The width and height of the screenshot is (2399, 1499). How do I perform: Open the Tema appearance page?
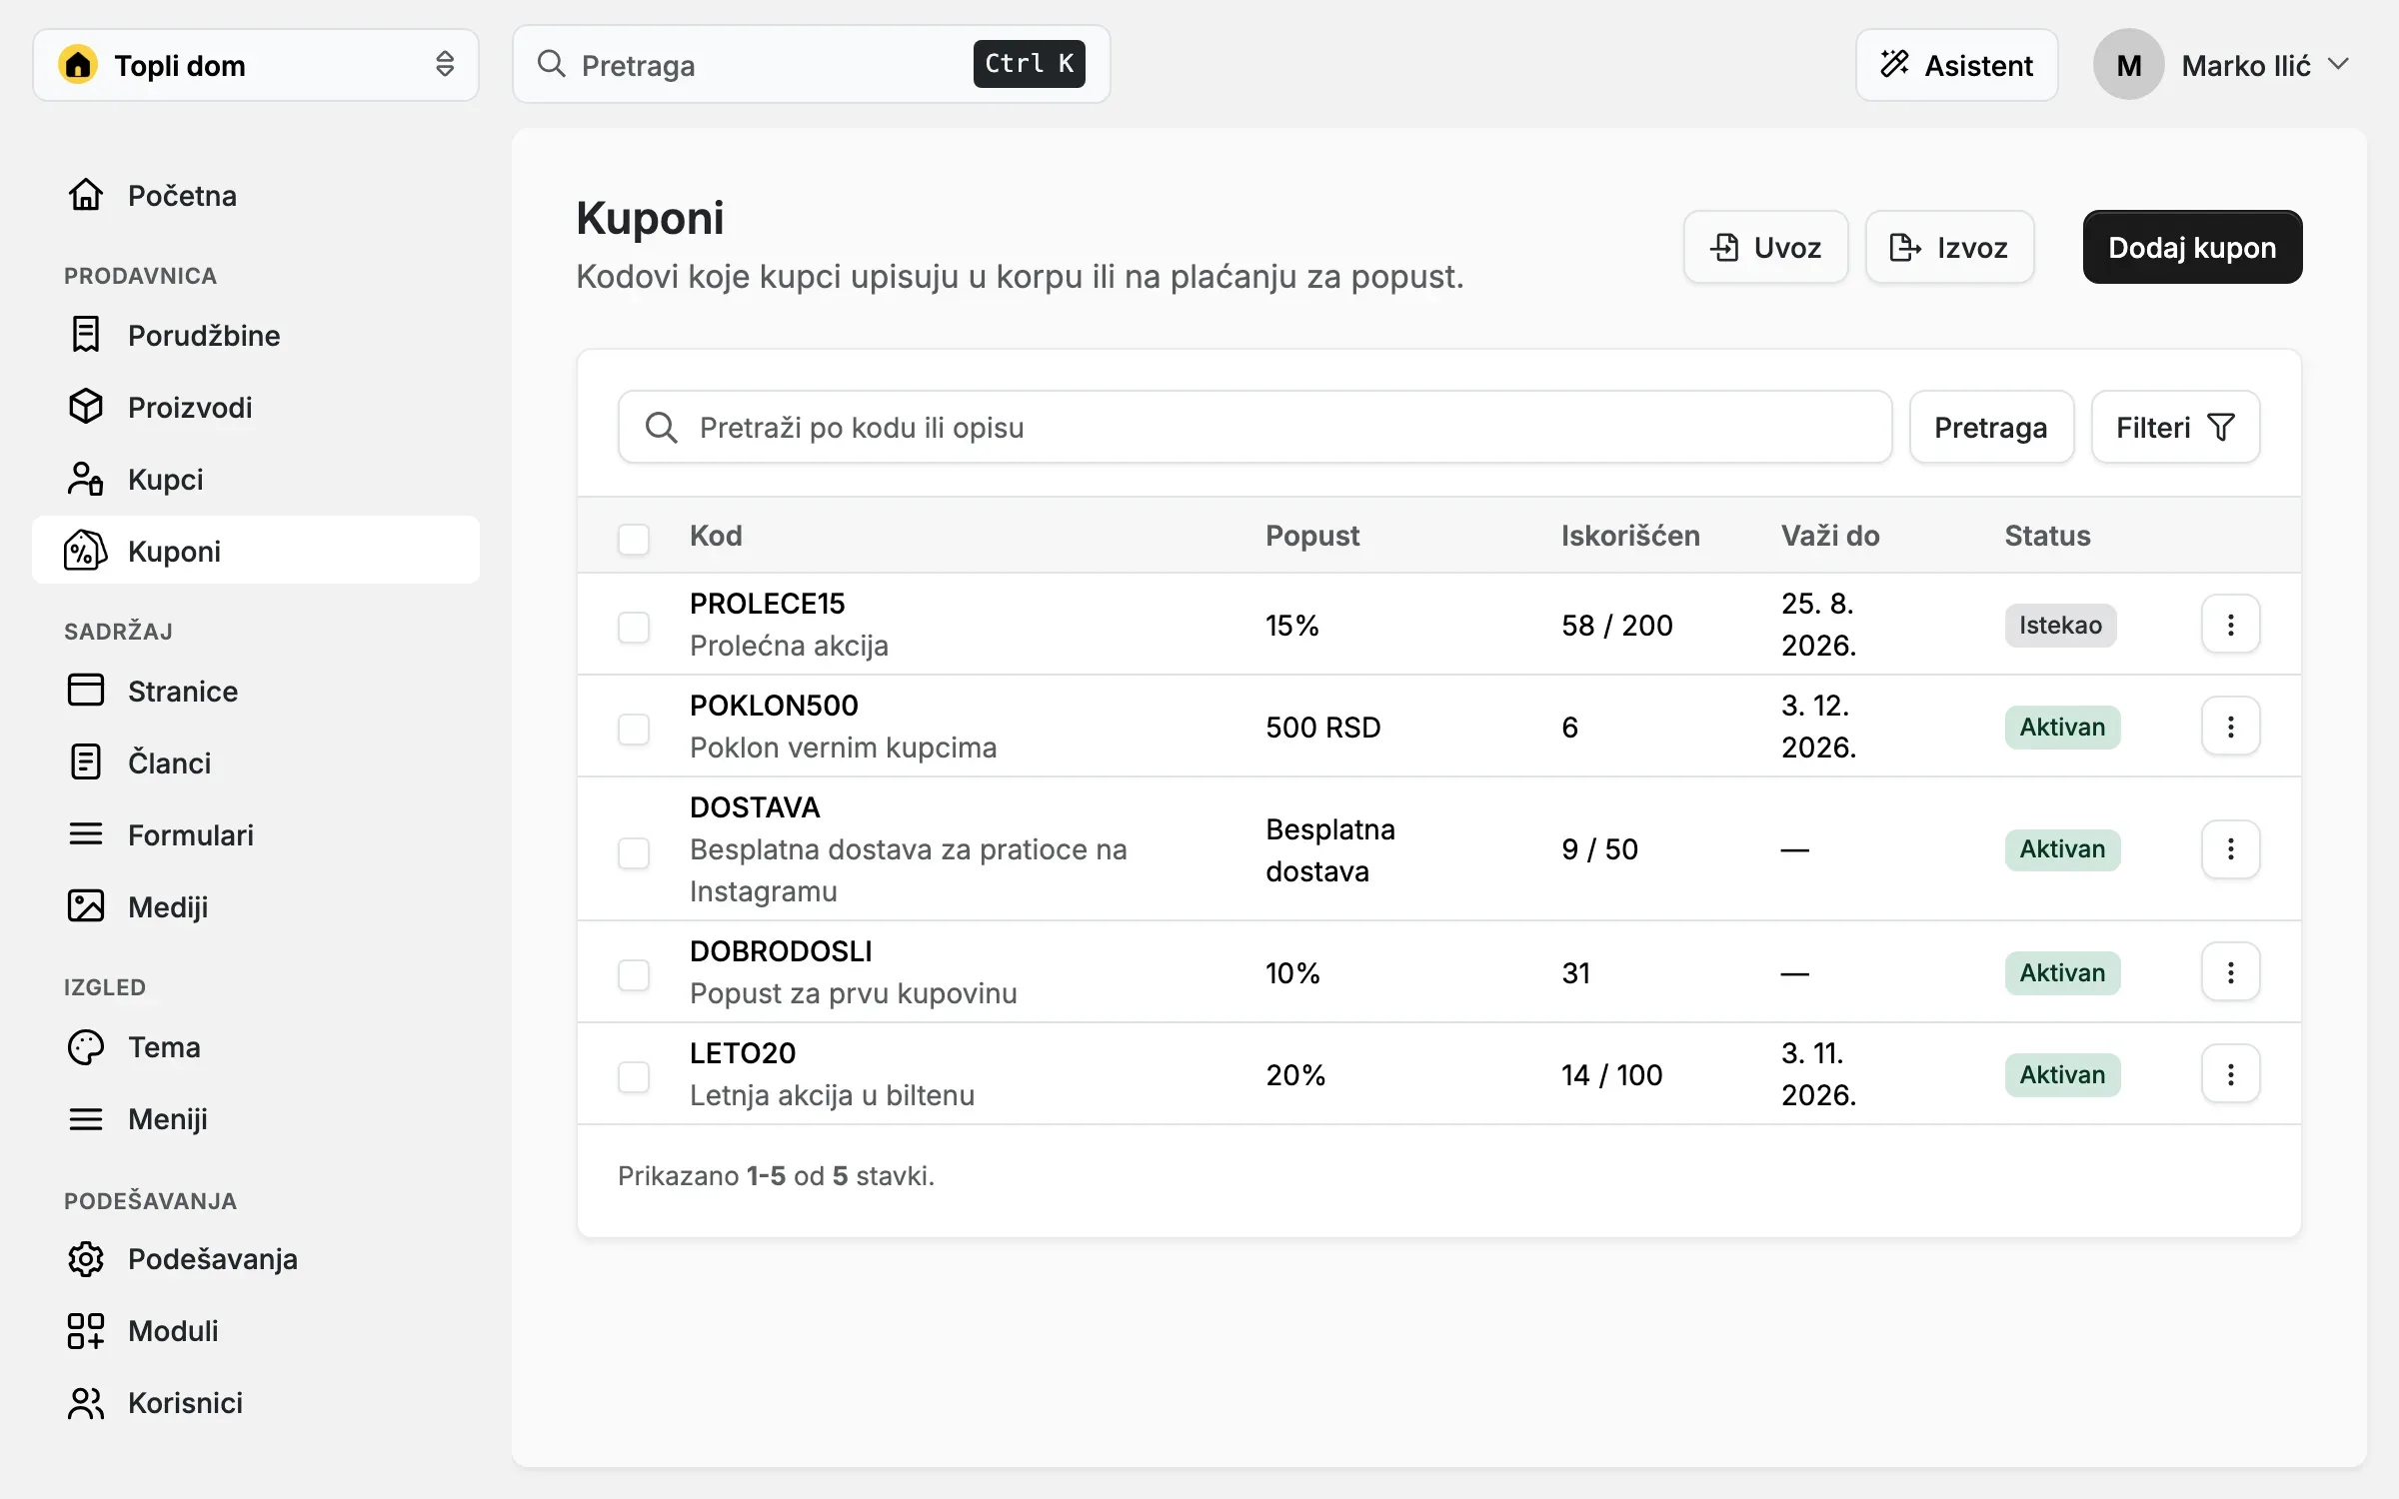point(255,1046)
